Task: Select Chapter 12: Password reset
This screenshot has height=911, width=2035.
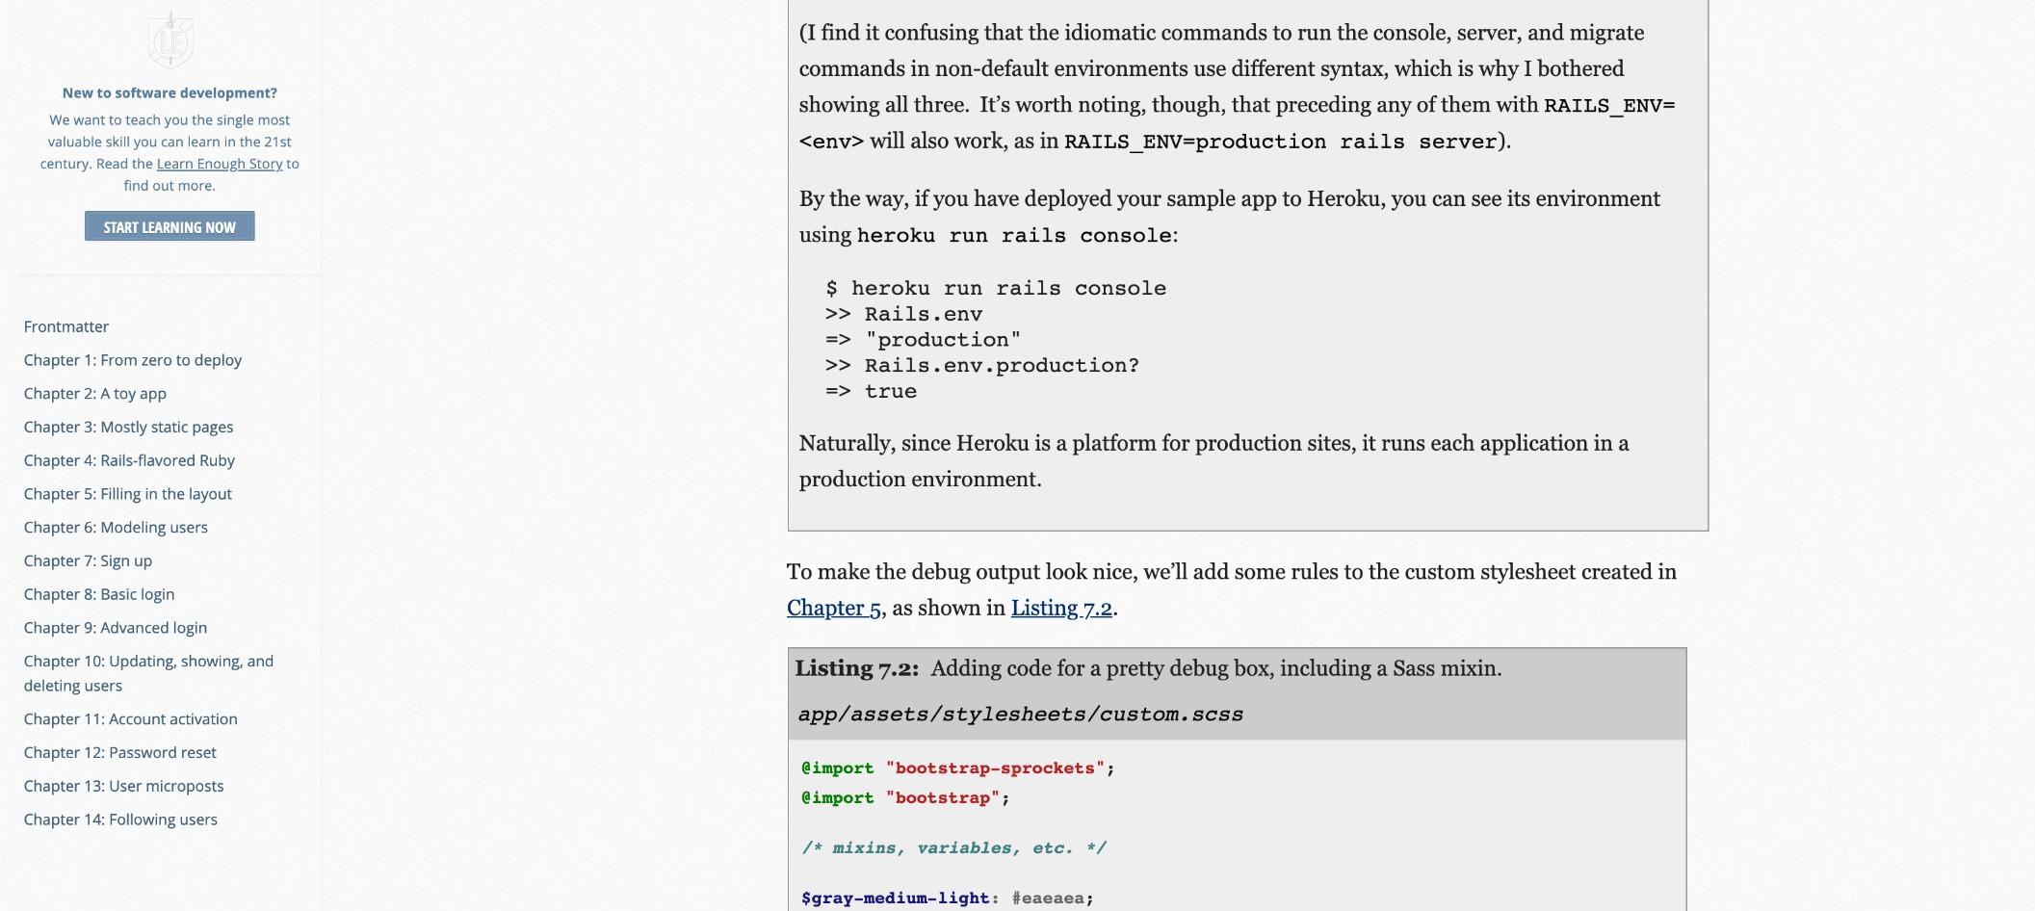Action: click(x=120, y=752)
